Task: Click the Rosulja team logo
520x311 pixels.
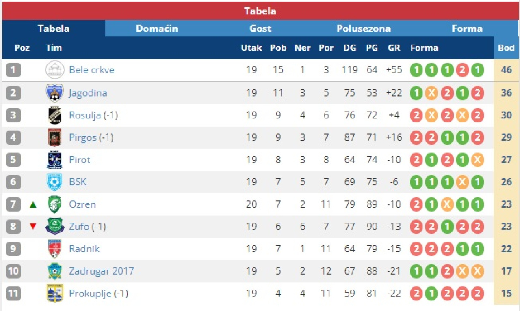Action: 54,115
